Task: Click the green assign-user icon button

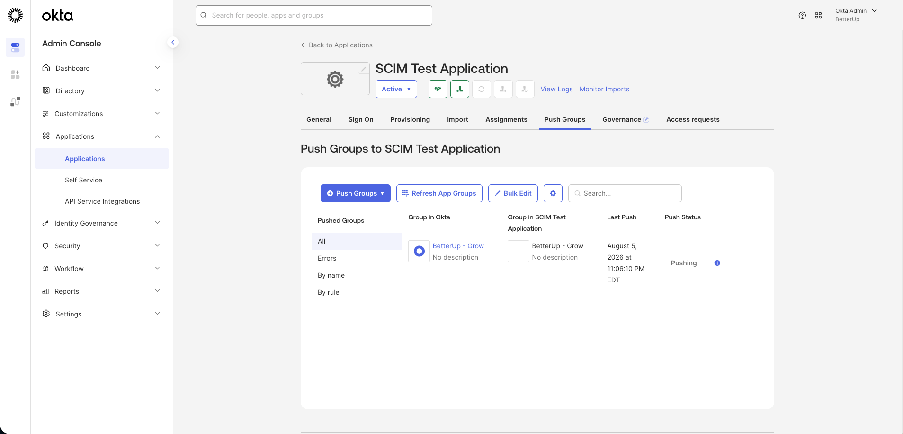Action: pyautogui.click(x=460, y=89)
